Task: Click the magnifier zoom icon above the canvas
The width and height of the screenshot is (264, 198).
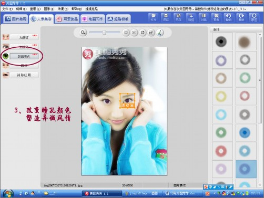Action: click(83, 33)
